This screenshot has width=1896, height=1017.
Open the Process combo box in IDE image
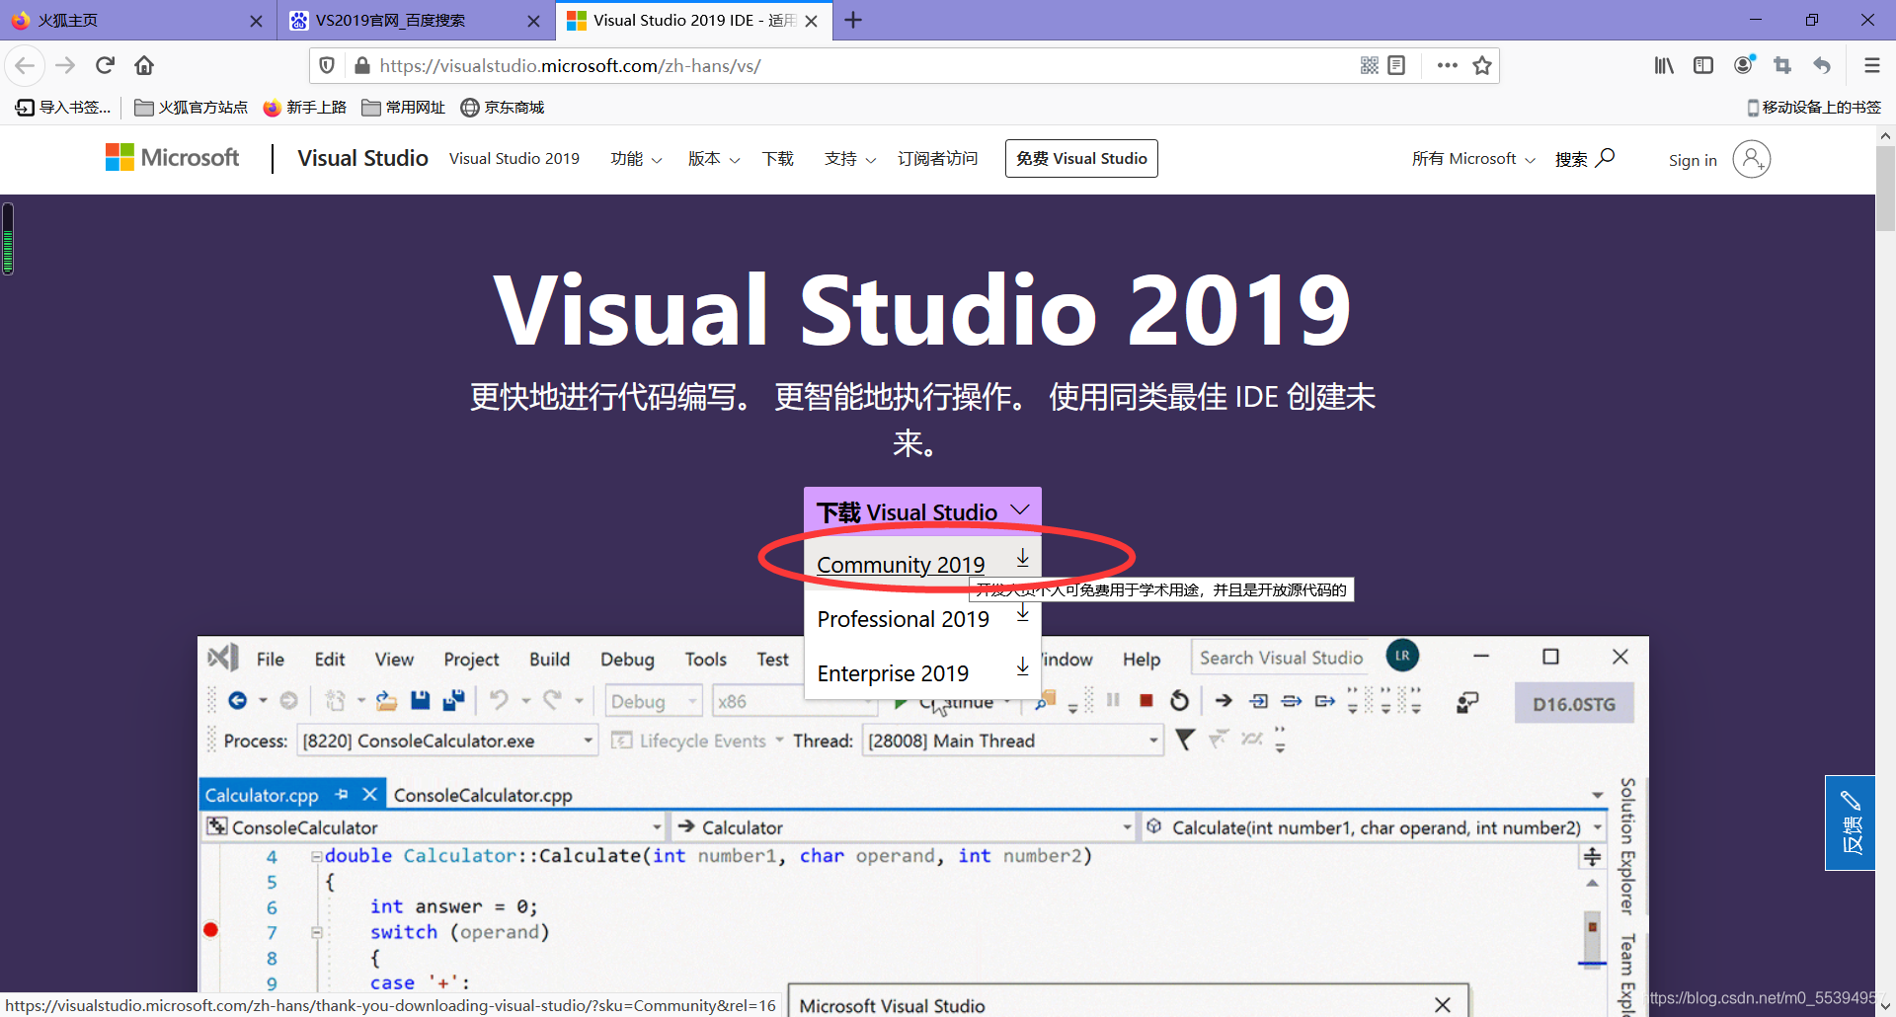[447, 741]
